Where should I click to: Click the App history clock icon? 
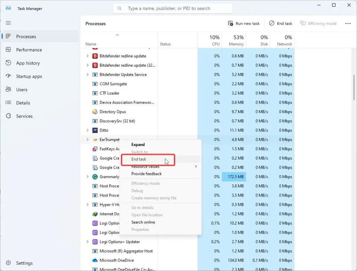pyautogui.click(x=8, y=63)
